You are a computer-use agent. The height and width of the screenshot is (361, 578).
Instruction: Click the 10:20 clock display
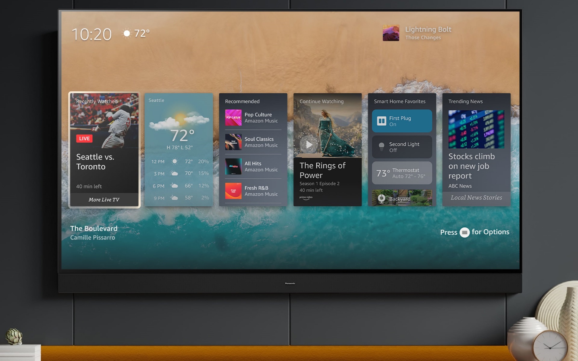click(x=92, y=34)
